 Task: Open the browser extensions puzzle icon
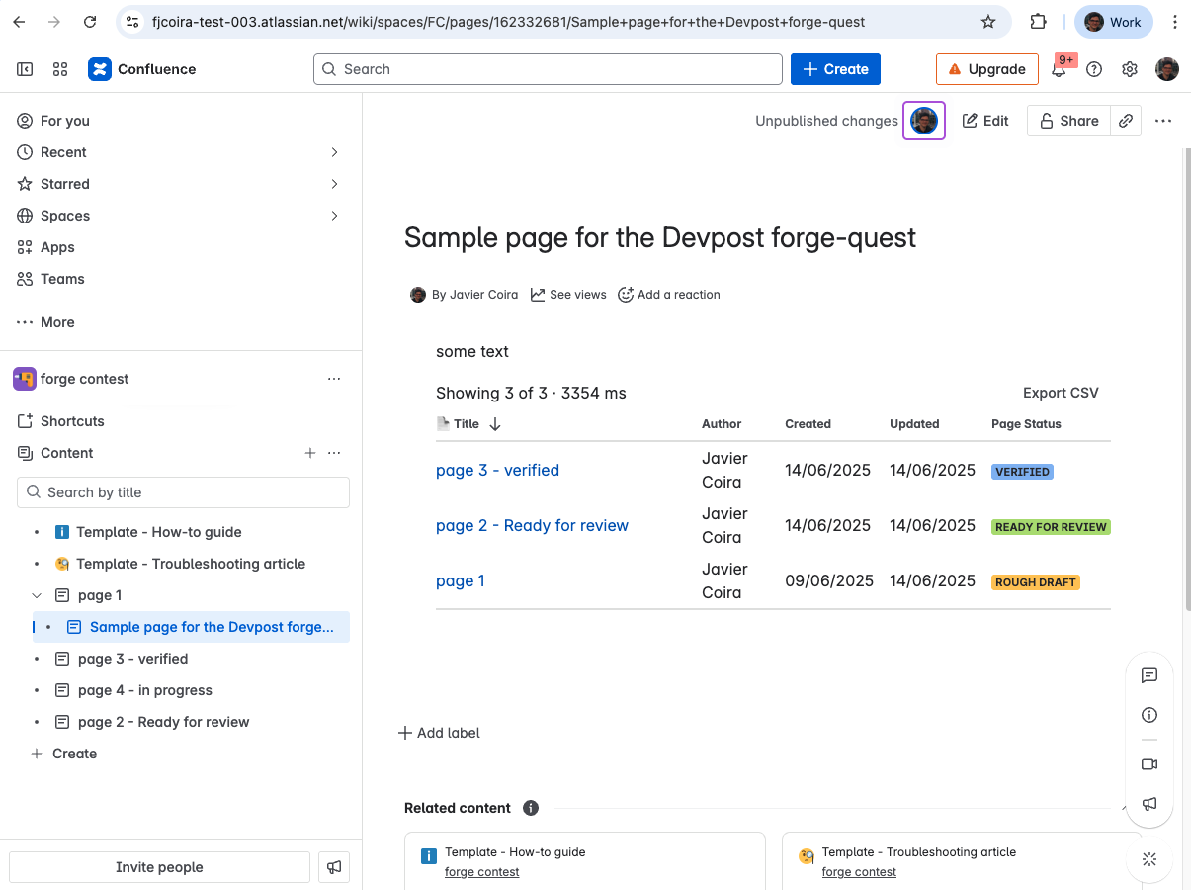point(1039,22)
